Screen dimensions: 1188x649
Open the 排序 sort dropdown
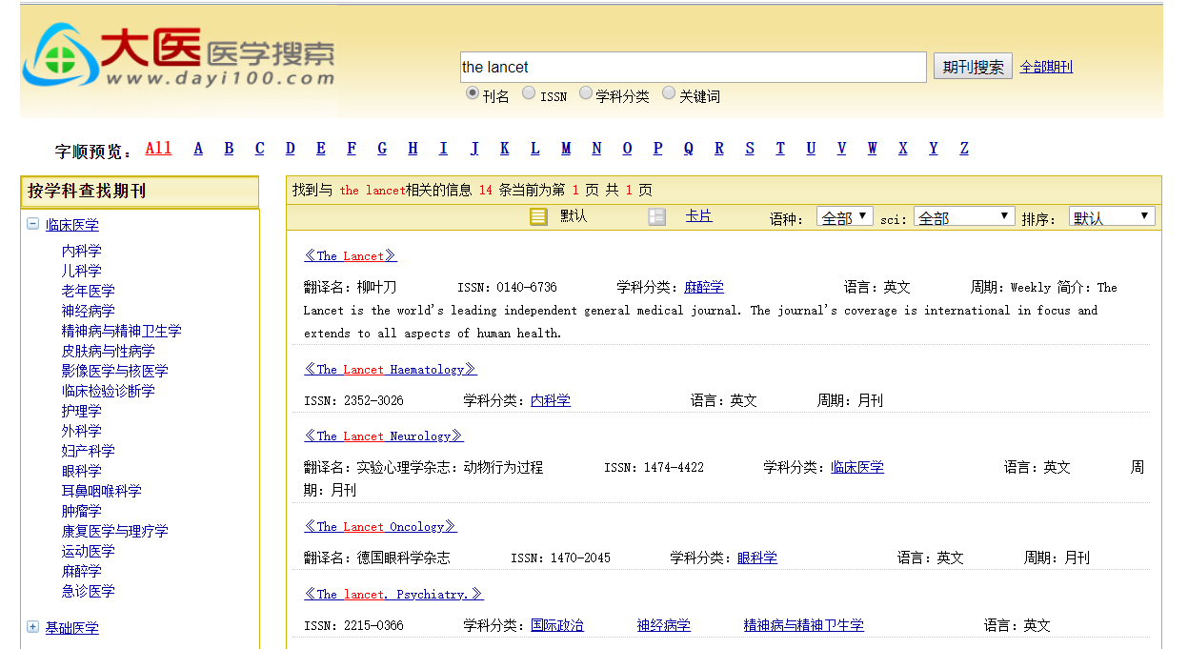tap(1112, 217)
